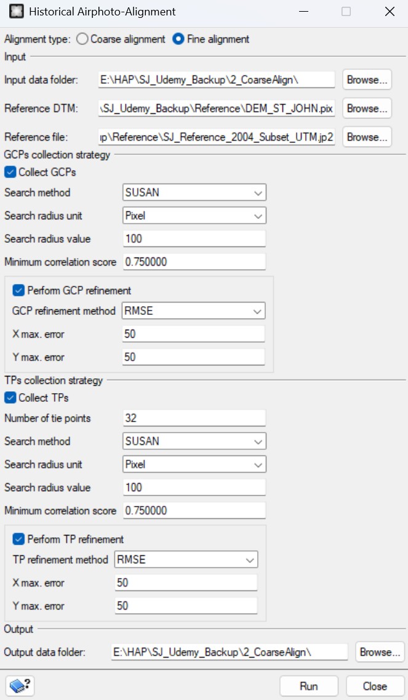Screen dimensions: 408x700
Task: Click TP Y max. error field
Action: pyautogui.click(x=186, y=606)
